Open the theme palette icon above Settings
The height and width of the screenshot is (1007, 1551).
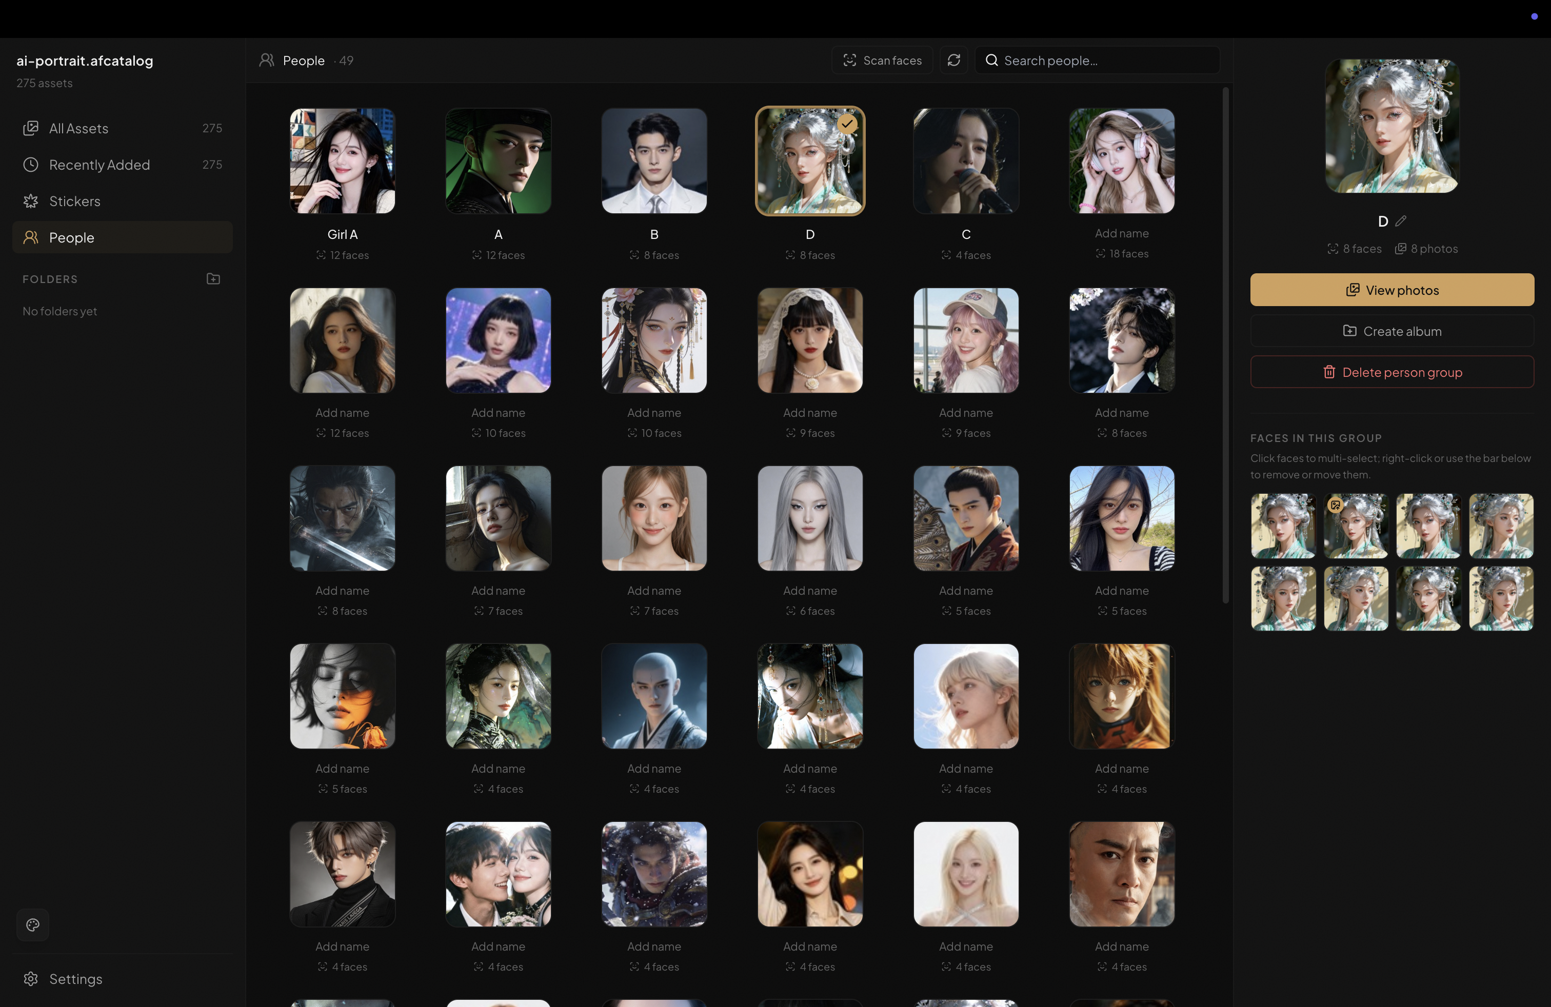[x=33, y=924]
